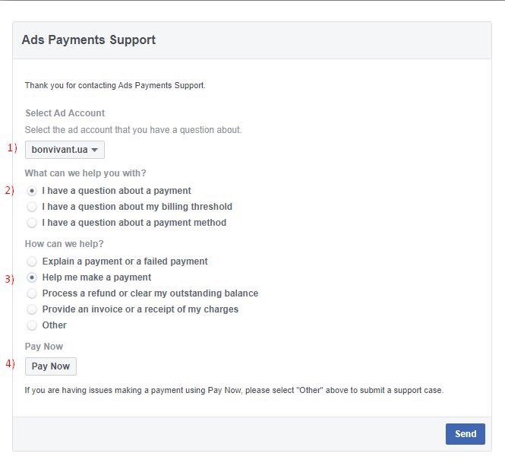Click the blue Send button
Viewport: 505px width, 466px height.
click(x=465, y=434)
